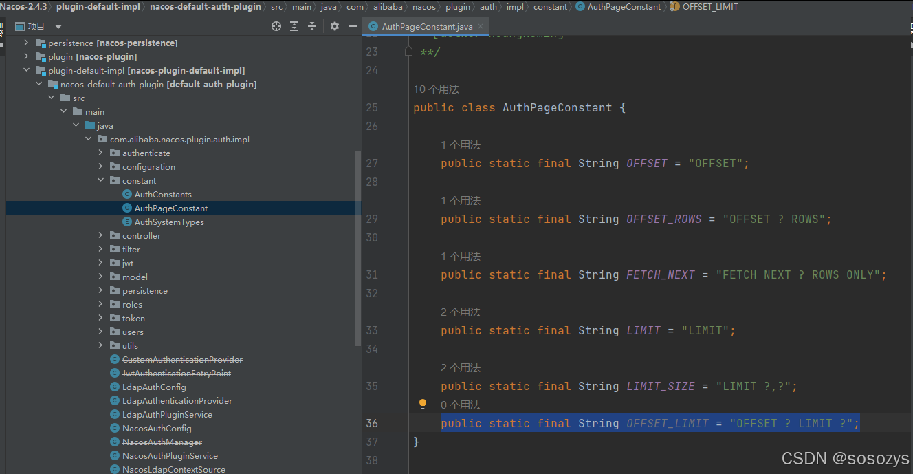Collapse the java source folder

[x=76, y=125]
